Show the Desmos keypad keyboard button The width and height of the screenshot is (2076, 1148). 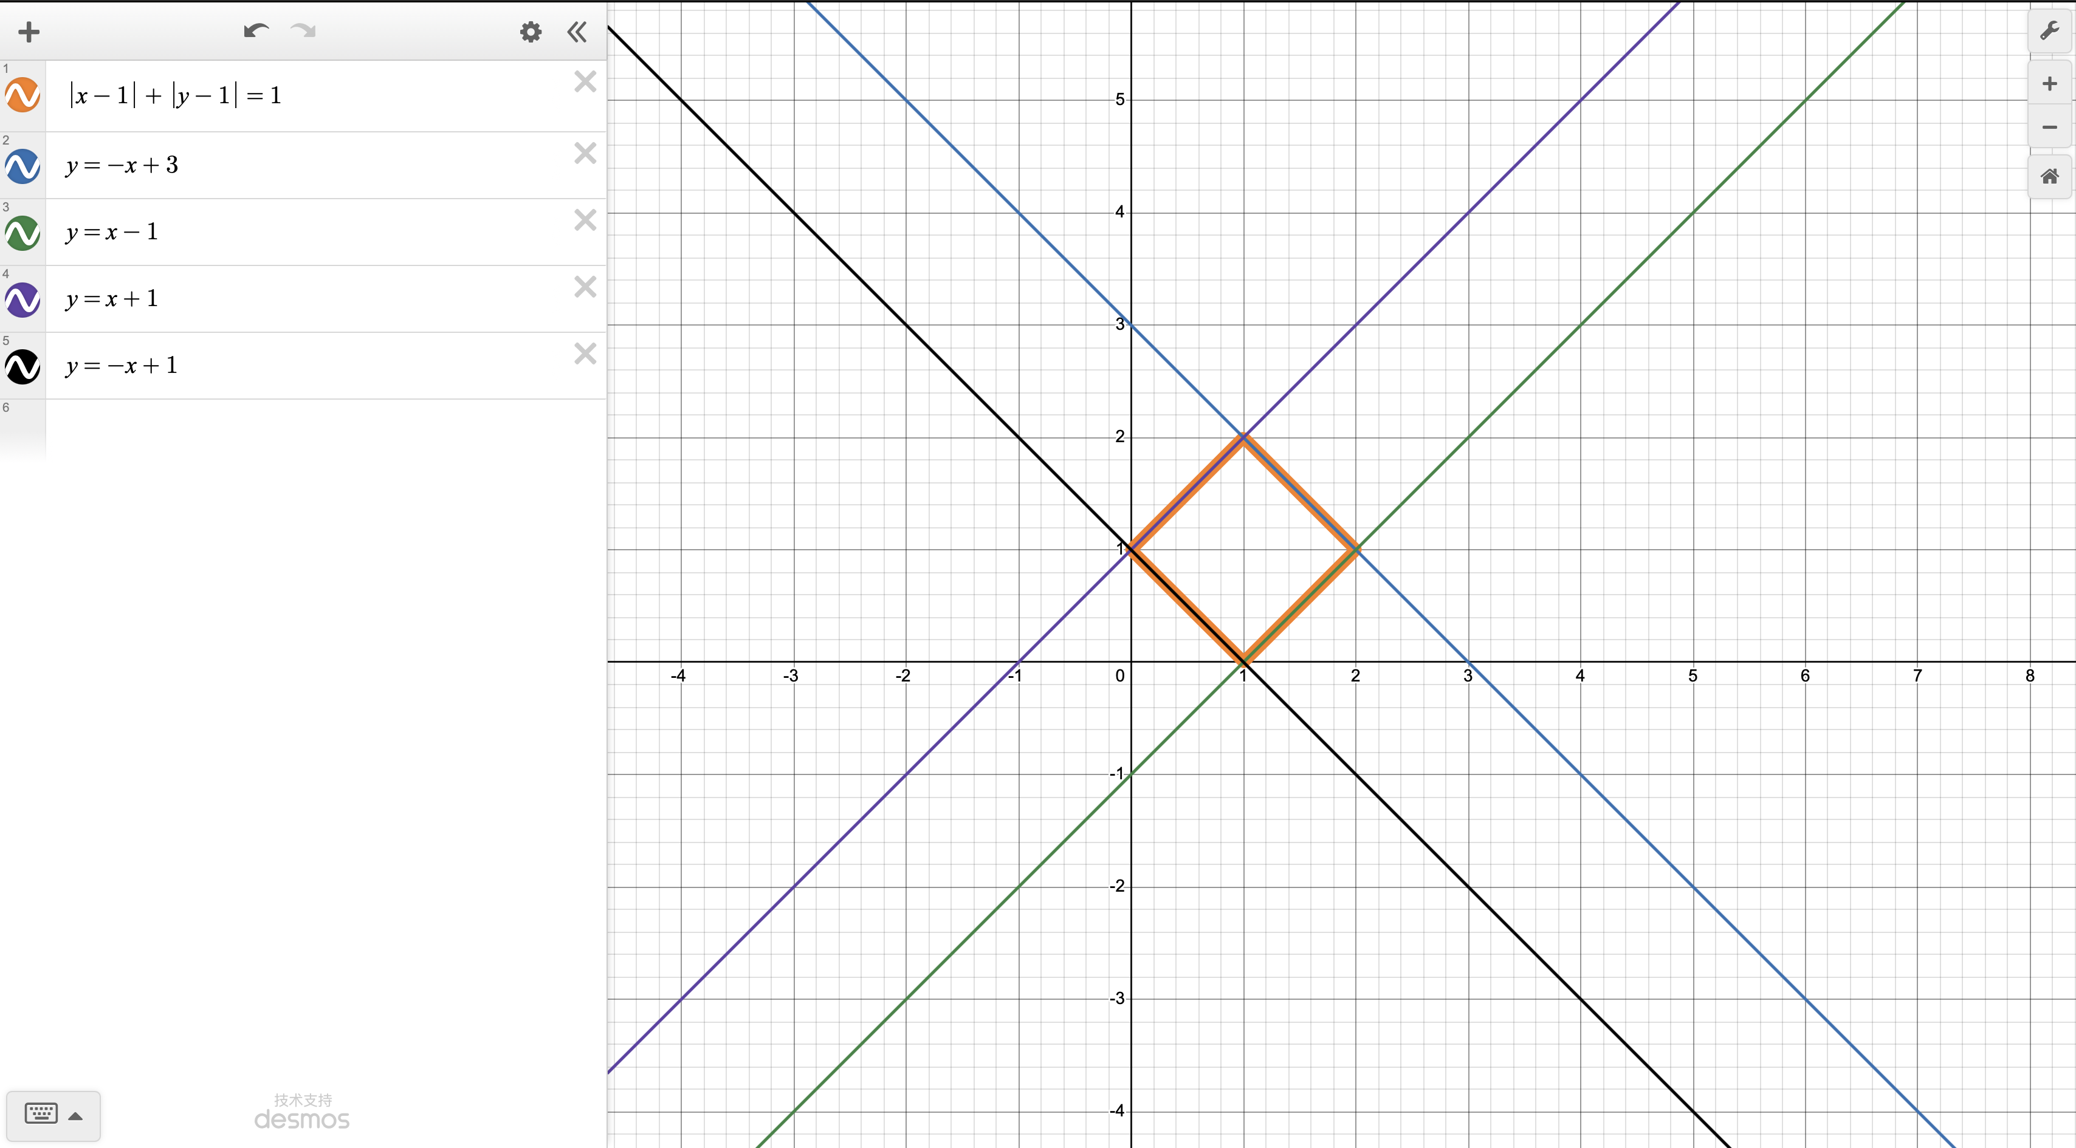[x=41, y=1114]
